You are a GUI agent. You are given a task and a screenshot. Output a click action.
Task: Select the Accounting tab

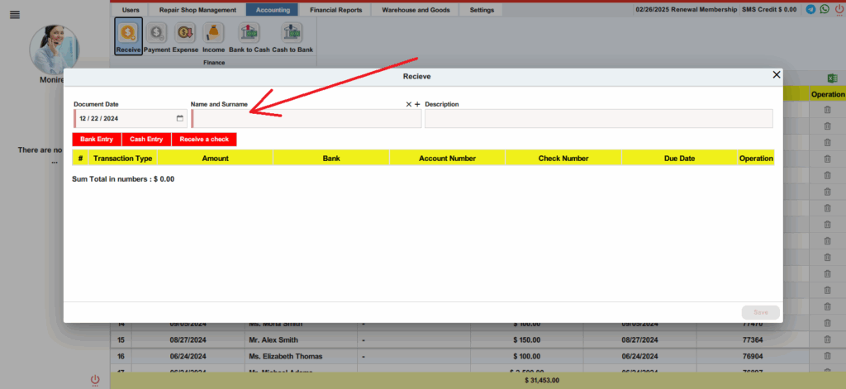(272, 10)
